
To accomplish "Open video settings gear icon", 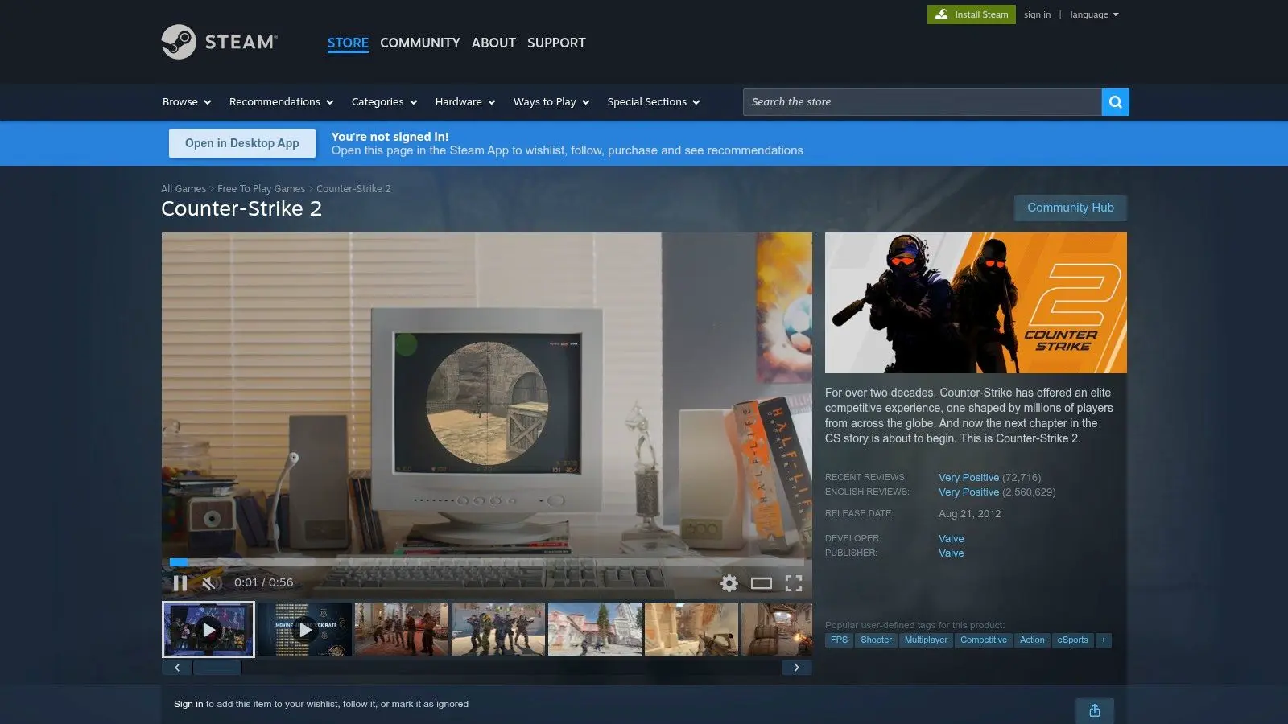I will 729,583.
